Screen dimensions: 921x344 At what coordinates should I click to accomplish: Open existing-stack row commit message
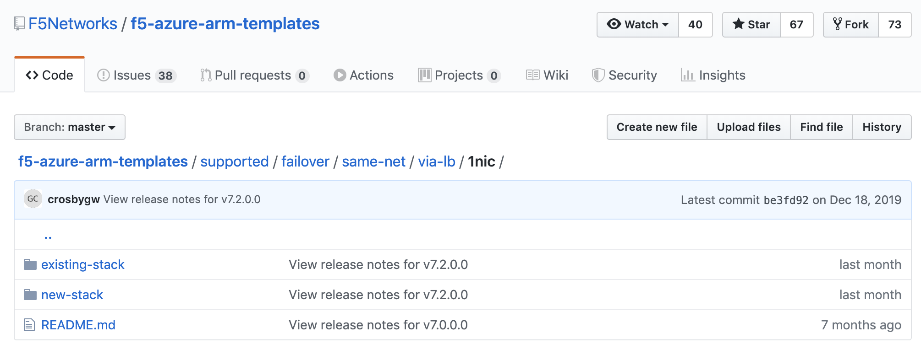tap(378, 264)
